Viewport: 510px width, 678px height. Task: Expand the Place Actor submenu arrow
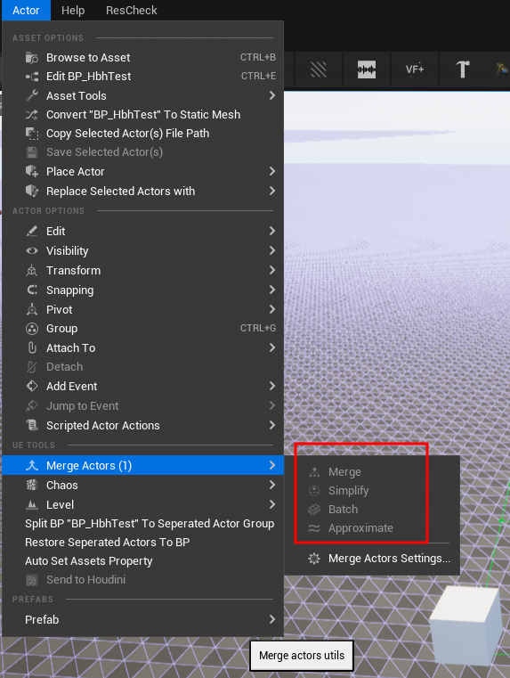coord(272,172)
